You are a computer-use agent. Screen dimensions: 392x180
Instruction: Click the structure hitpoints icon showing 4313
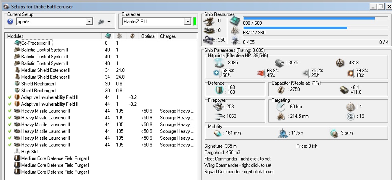point(340,63)
